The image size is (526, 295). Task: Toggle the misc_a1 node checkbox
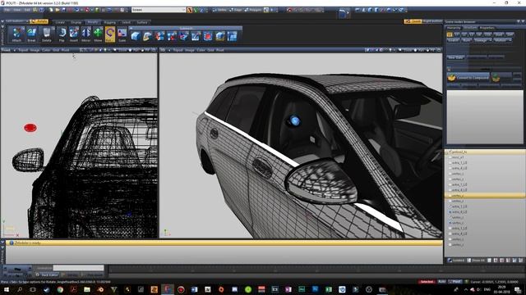click(450, 157)
